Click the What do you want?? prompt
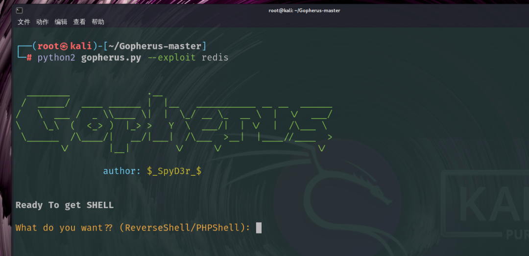Image resolution: width=529 pixels, height=256 pixels. click(x=64, y=228)
